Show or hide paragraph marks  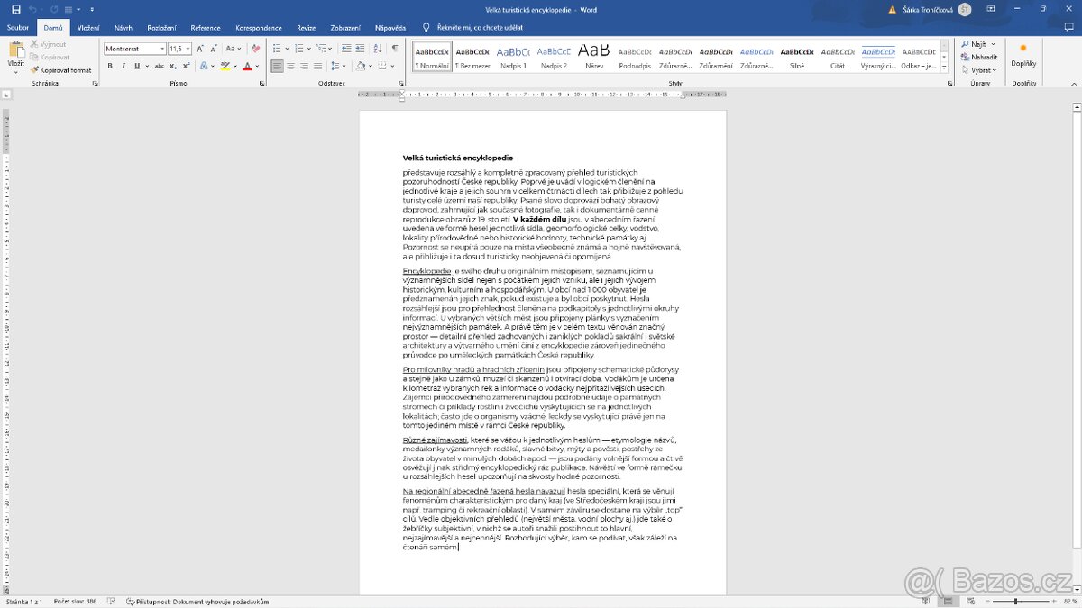click(394, 49)
